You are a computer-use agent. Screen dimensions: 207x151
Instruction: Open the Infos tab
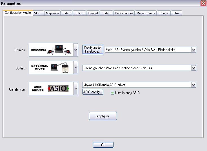point(176,13)
